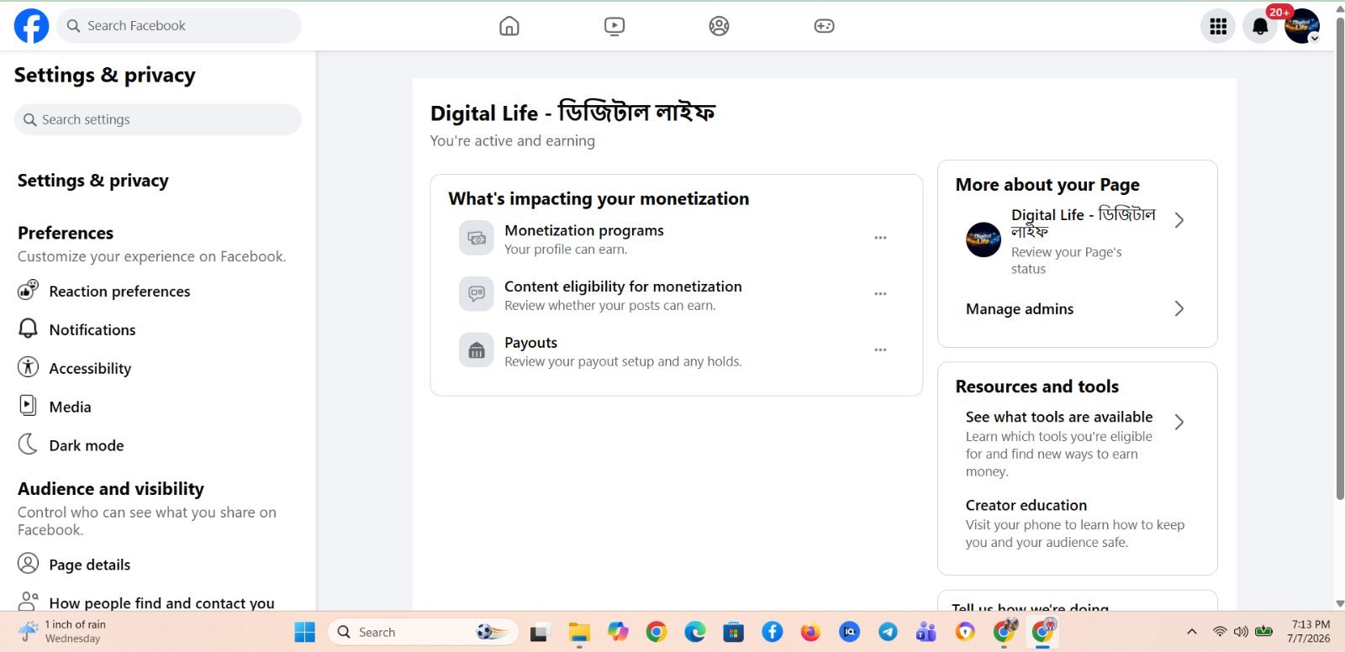
Task: Open the volume speaker tray icon
Action: tap(1241, 632)
